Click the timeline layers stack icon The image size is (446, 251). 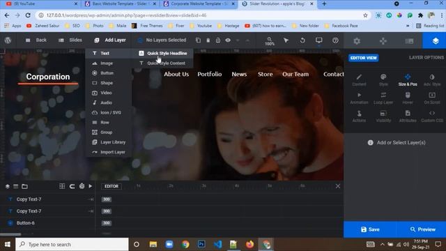click(x=8, y=186)
